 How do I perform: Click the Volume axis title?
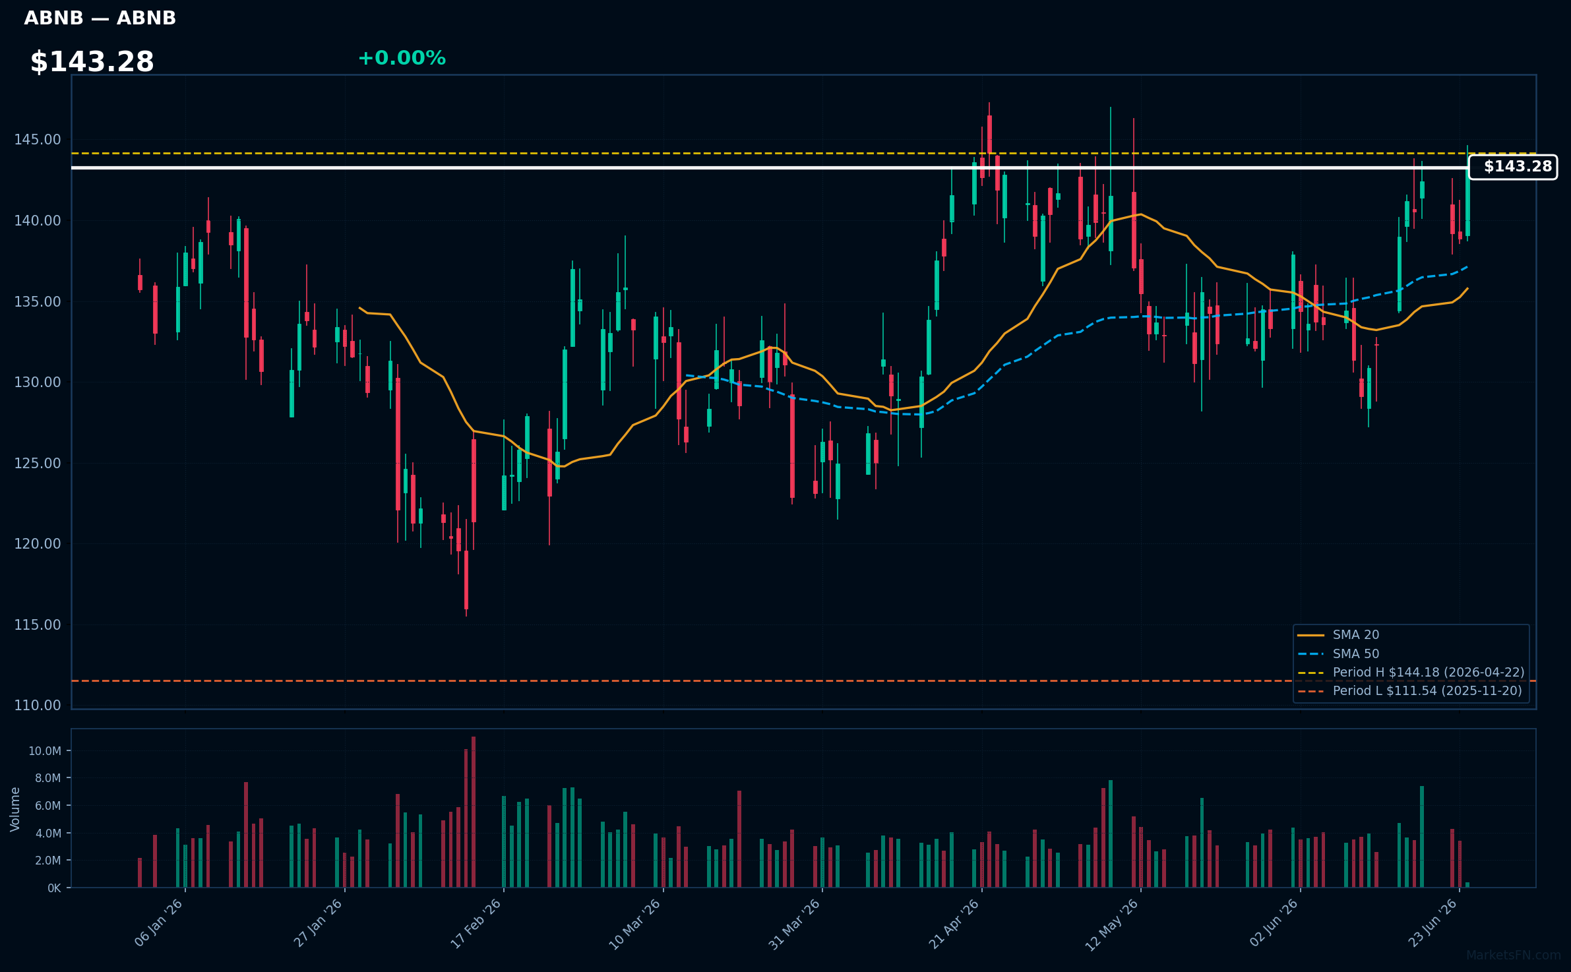click(15, 809)
